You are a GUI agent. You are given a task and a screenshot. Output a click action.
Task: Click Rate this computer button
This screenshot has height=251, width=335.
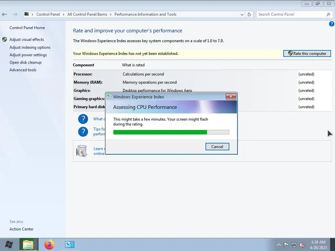tap(307, 53)
